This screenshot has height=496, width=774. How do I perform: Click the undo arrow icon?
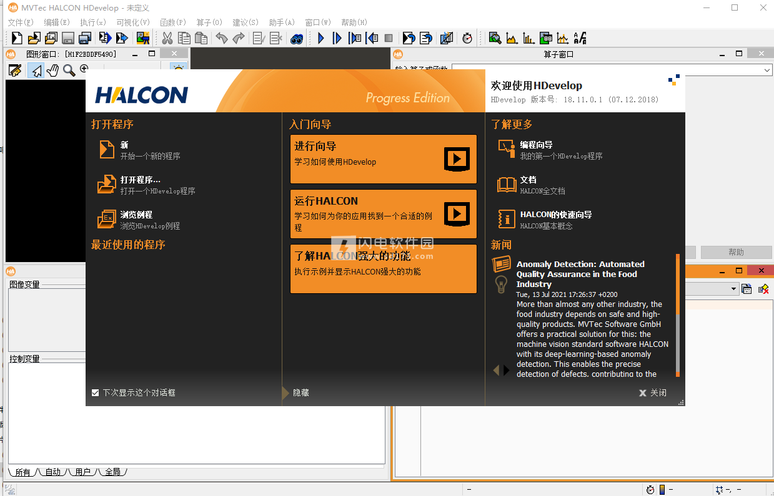pyautogui.click(x=222, y=38)
